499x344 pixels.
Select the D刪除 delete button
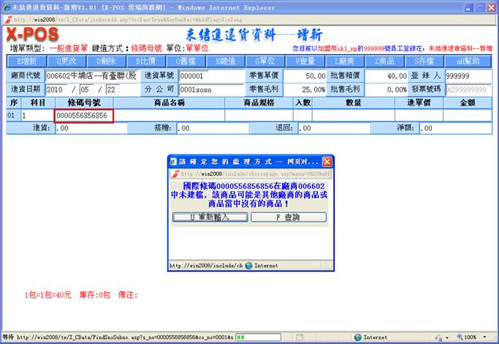click(x=105, y=61)
